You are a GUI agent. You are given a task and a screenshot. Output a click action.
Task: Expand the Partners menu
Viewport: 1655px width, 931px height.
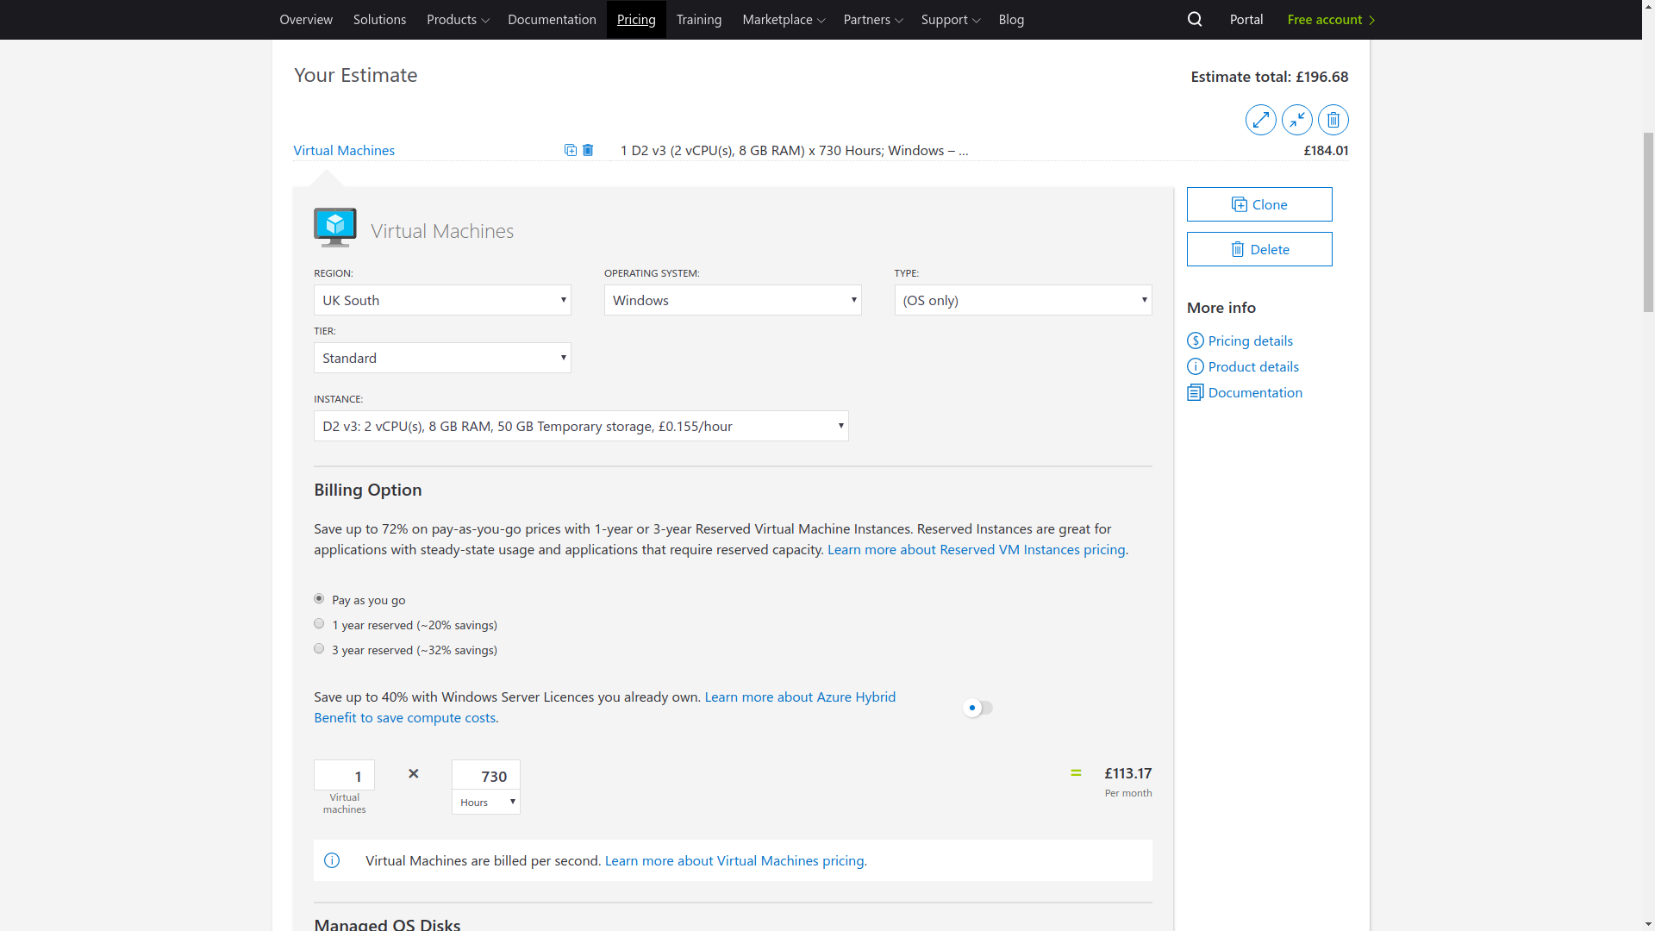coord(873,19)
